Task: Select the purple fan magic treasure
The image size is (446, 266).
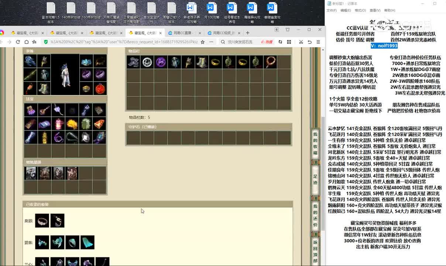Action: tap(58, 110)
